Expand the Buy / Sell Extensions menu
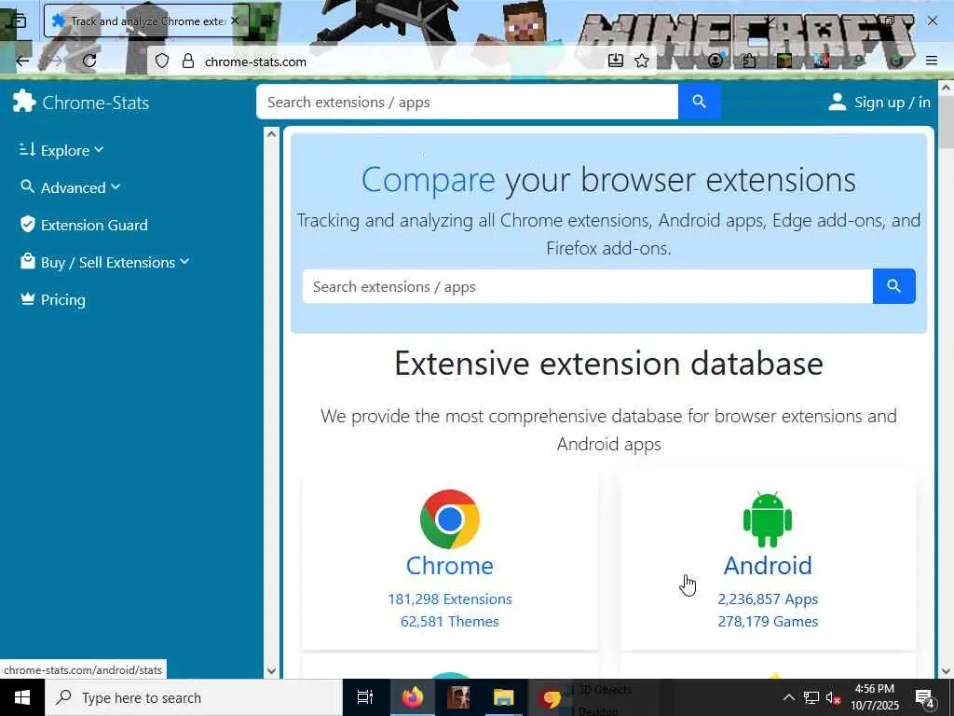The height and width of the screenshot is (716, 954). coord(104,262)
